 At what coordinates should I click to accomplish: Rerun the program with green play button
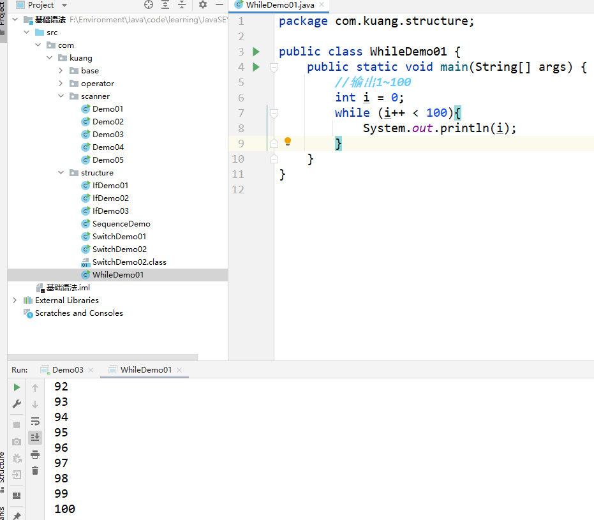17,387
